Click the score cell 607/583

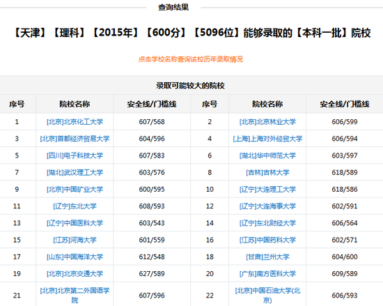click(x=152, y=155)
